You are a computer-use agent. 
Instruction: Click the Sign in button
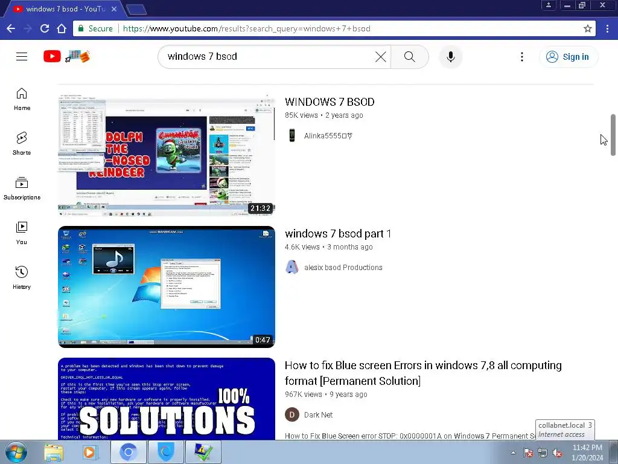pyautogui.click(x=569, y=57)
